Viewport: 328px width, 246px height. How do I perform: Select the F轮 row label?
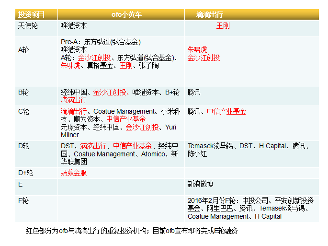pos(23,200)
